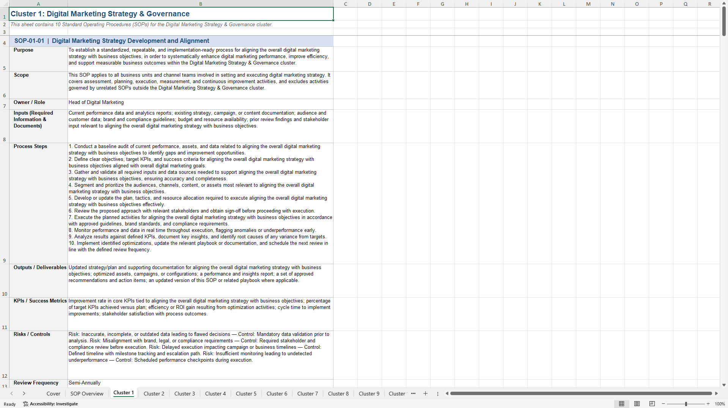
Task: Switch to Cluster 3 sheet tab
Action: (185, 394)
